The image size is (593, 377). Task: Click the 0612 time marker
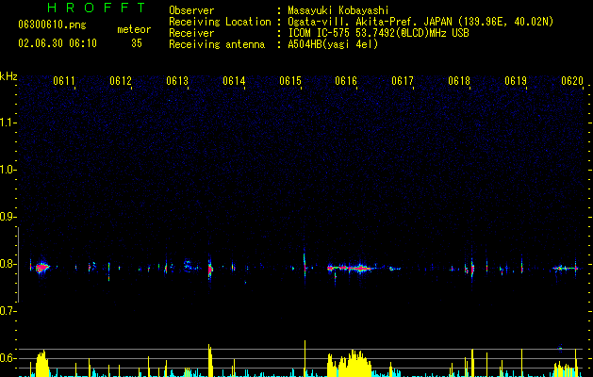click(121, 81)
